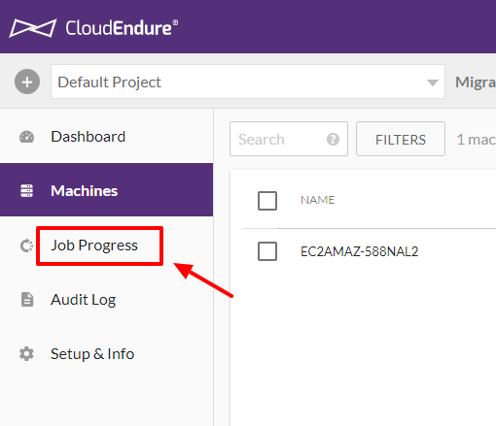This screenshot has height=426, width=496.
Task: Click the Audit Log document icon
Action: [27, 299]
